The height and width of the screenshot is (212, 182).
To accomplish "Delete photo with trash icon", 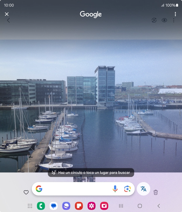I will [156, 192].
